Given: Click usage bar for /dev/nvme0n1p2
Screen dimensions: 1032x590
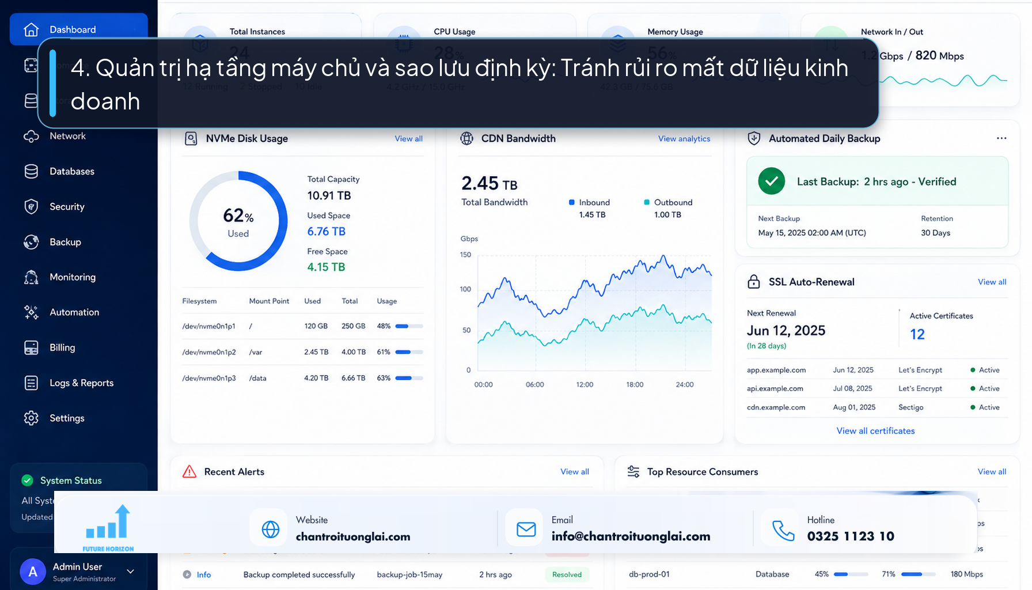Looking at the screenshot, I should click(x=409, y=352).
